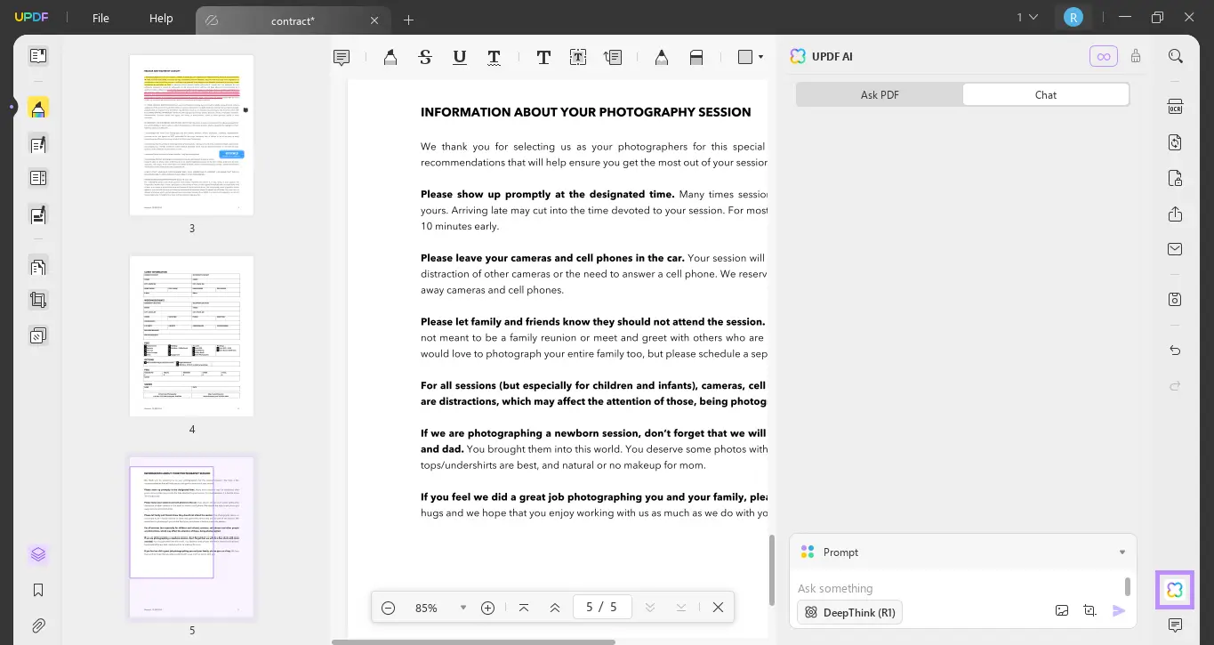Toggle the infinity mode button in UPDF AI

tap(1104, 56)
